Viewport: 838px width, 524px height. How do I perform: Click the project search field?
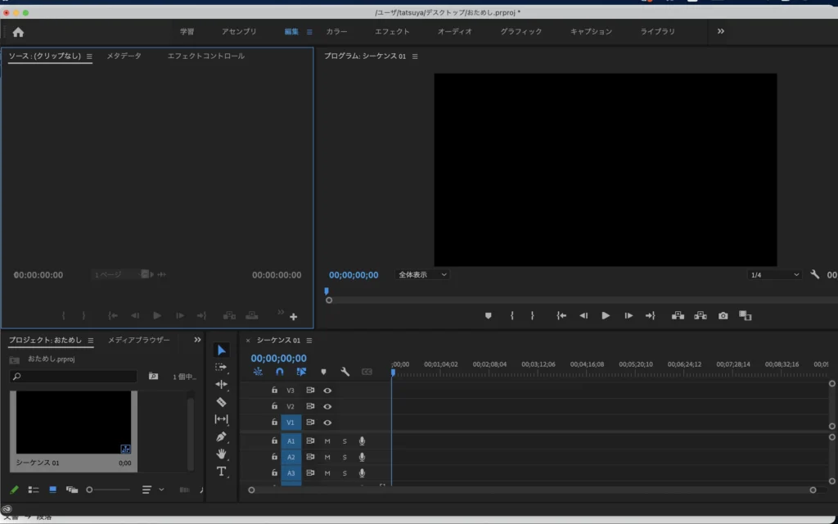(74, 377)
